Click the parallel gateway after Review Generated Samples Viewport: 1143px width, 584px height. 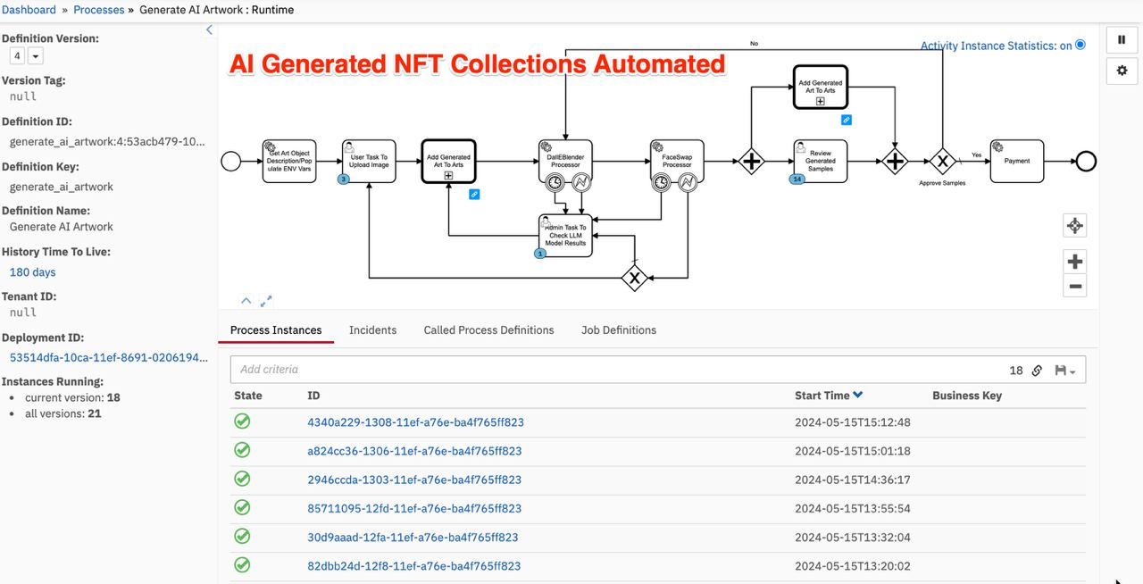coord(895,161)
